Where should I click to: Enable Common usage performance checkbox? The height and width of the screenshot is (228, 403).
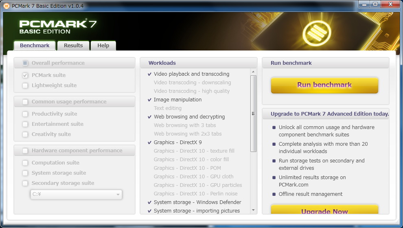[x=25, y=102]
